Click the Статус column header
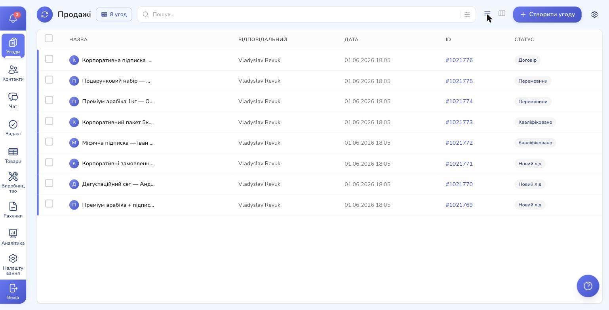Viewport: 609px width, 310px height. pos(524,40)
